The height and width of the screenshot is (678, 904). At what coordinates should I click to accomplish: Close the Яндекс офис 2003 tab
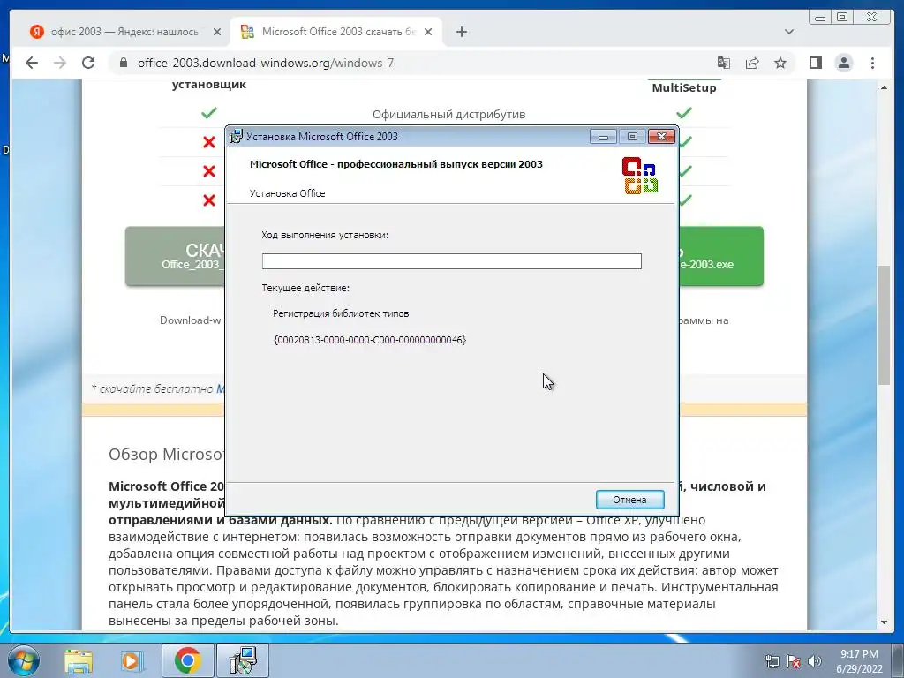tap(217, 32)
